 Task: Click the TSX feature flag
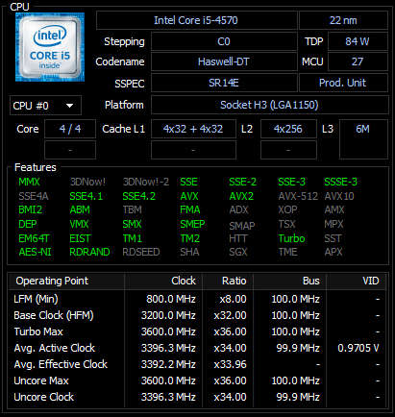(x=287, y=224)
